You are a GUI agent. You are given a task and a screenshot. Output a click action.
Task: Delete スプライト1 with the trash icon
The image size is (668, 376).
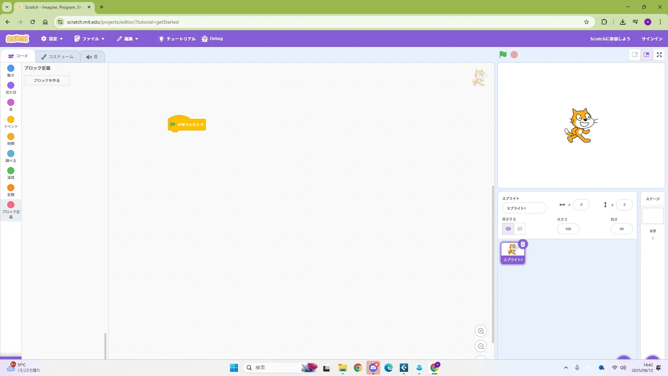[523, 244]
